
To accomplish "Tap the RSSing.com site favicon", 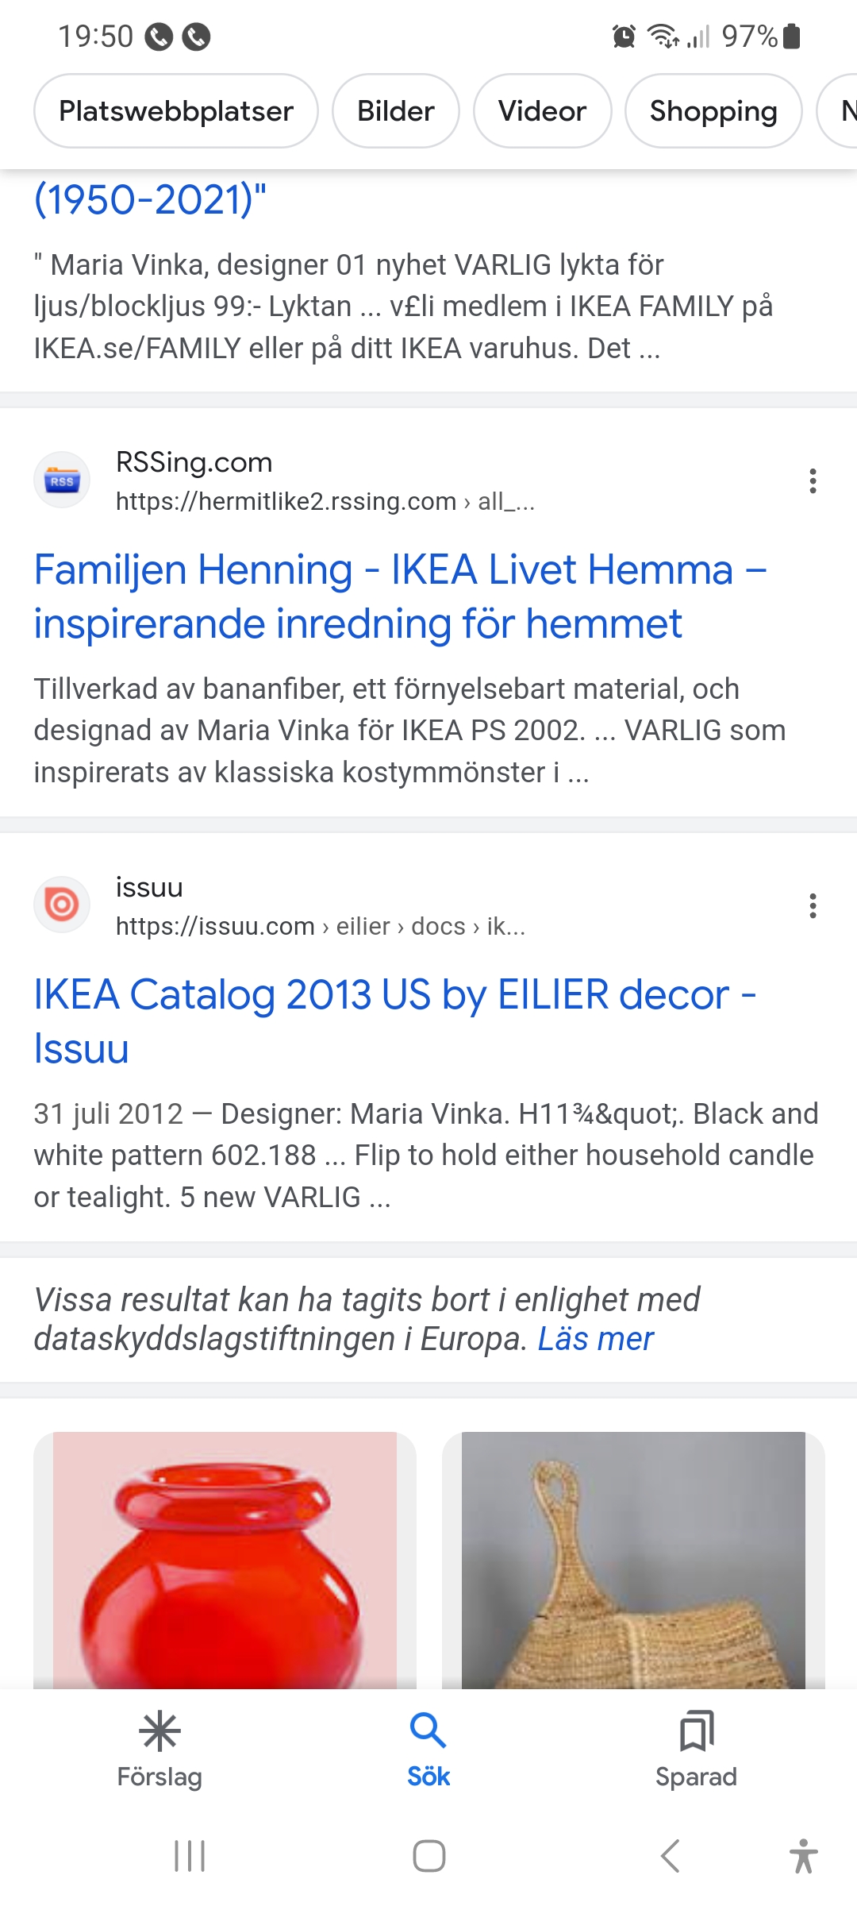I will (x=62, y=480).
